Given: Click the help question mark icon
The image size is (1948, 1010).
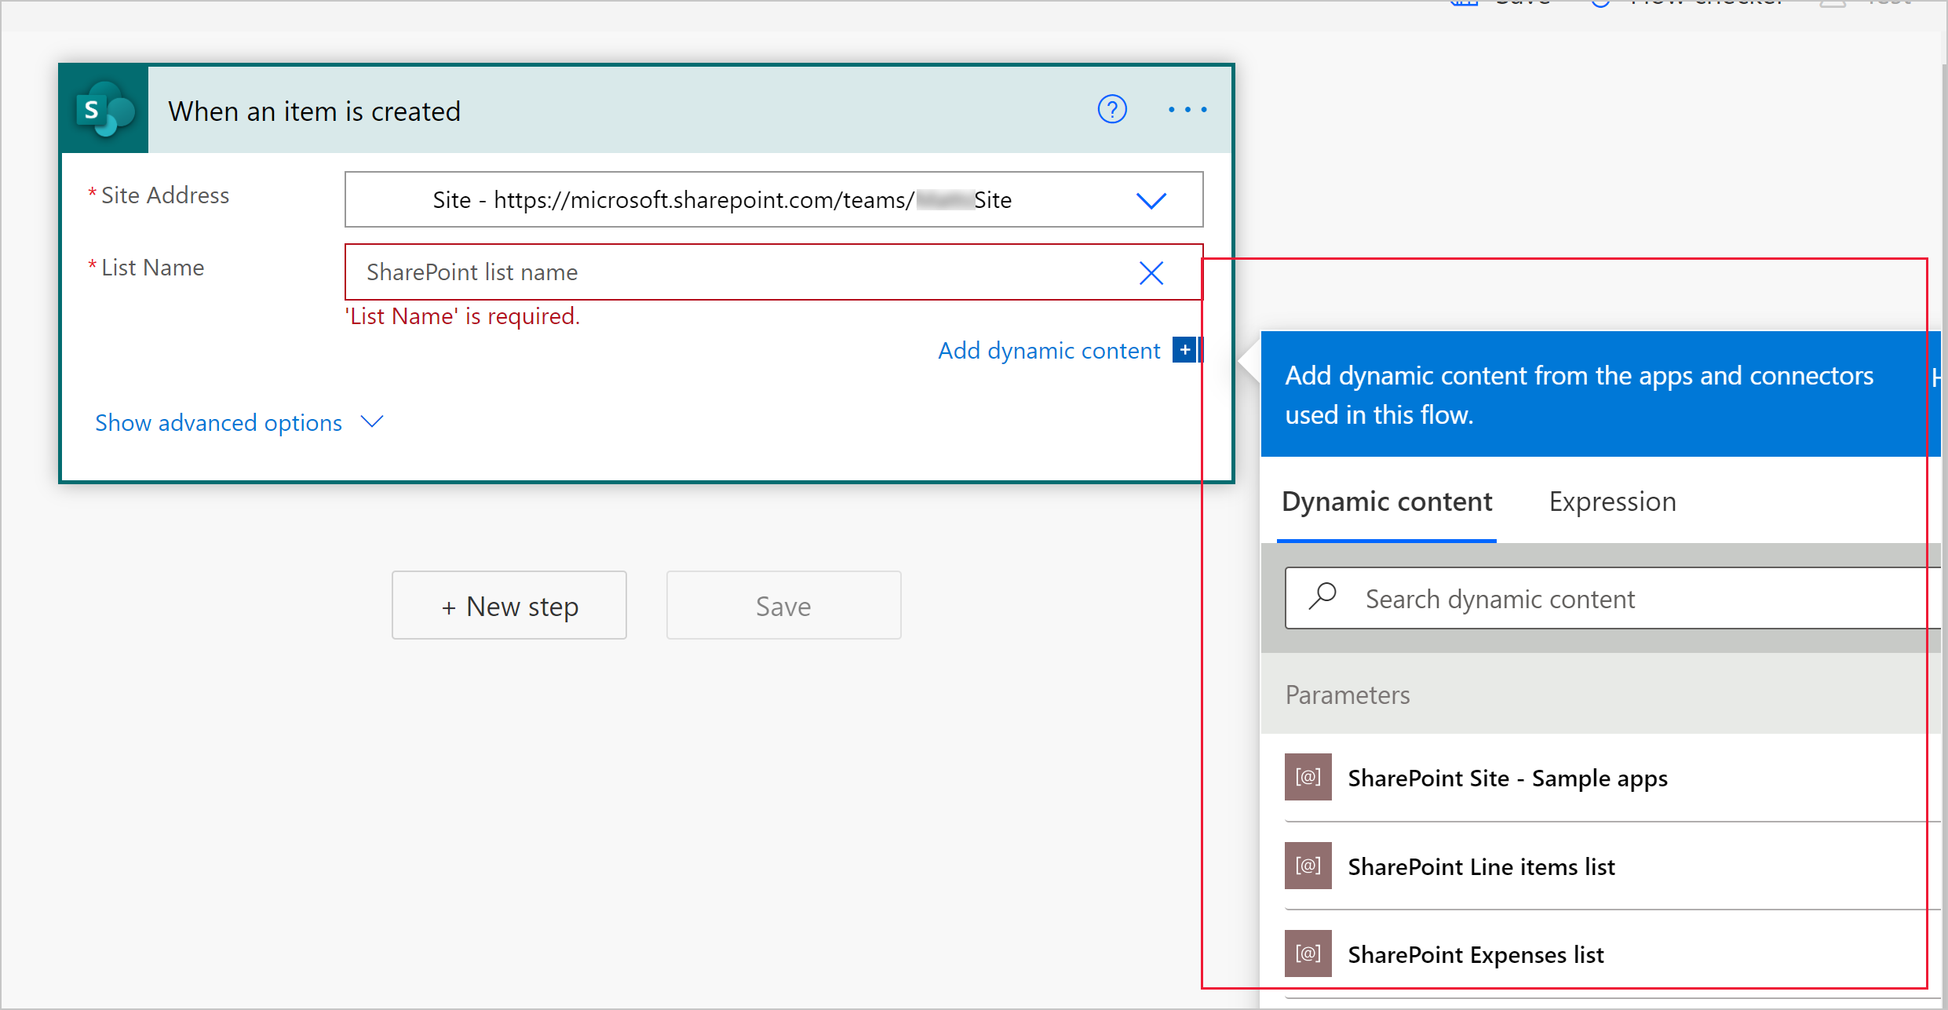Looking at the screenshot, I should (x=1112, y=108).
